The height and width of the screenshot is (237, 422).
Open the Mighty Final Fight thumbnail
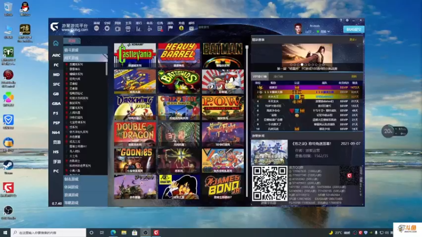click(x=223, y=134)
